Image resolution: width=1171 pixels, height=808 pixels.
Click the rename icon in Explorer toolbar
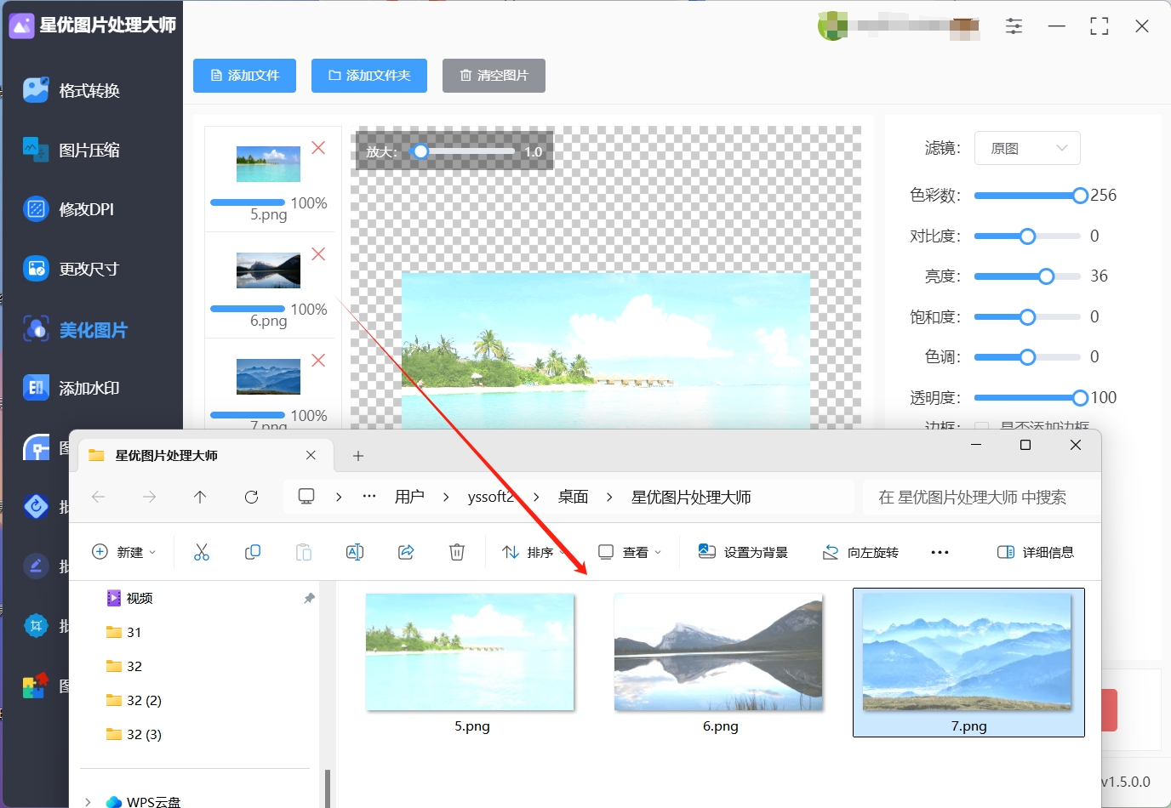click(x=355, y=551)
